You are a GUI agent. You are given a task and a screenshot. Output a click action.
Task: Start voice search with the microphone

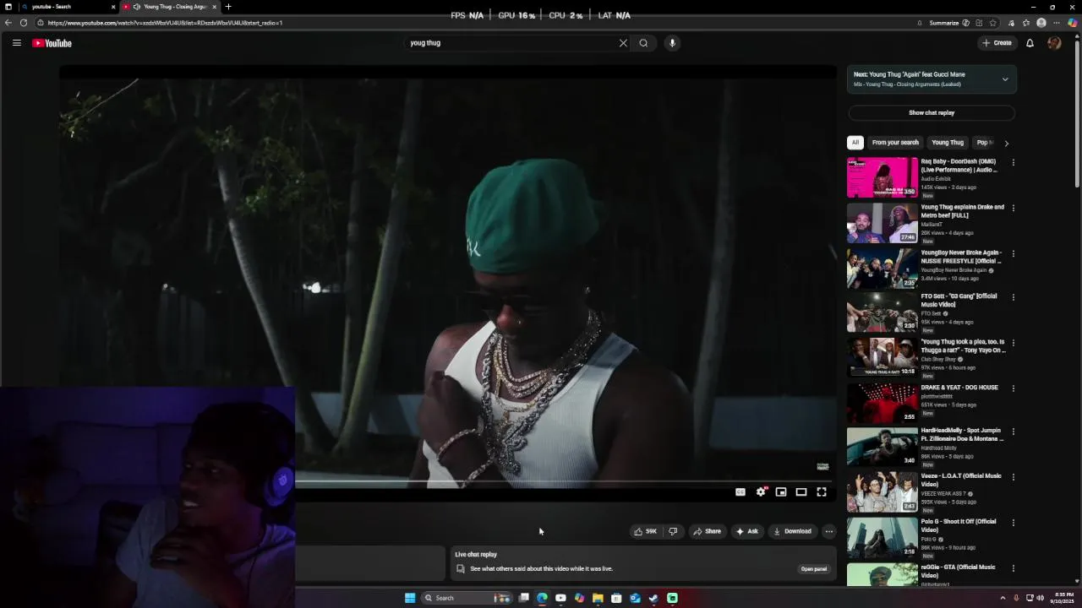pos(672,43)
